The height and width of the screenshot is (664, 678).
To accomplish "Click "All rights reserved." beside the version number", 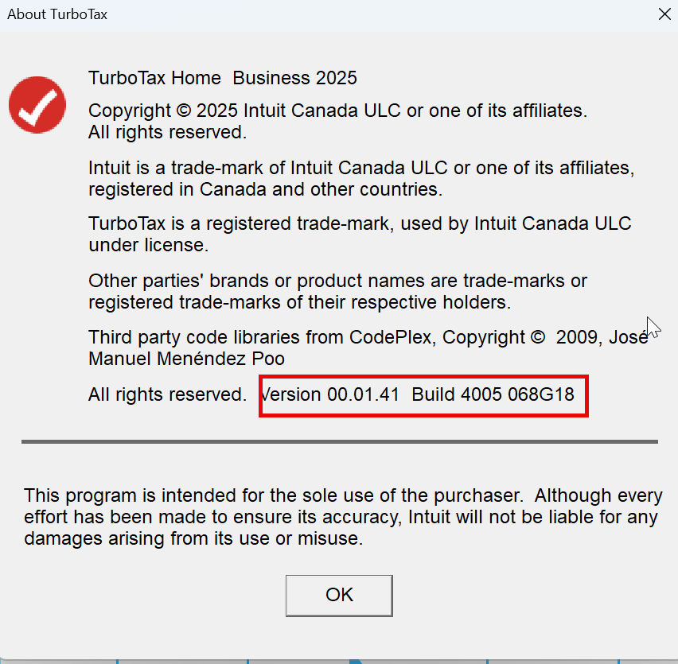I will [167, 394].
